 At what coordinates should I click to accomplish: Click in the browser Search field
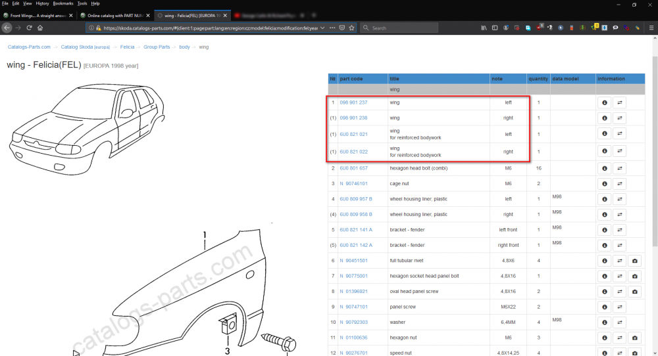click(x=399, y=28)
